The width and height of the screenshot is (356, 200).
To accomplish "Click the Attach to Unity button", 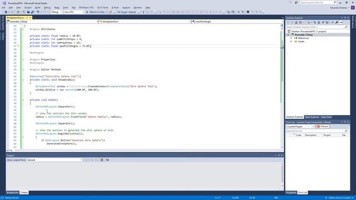I will pyautogui.click(x=96, y=12).
